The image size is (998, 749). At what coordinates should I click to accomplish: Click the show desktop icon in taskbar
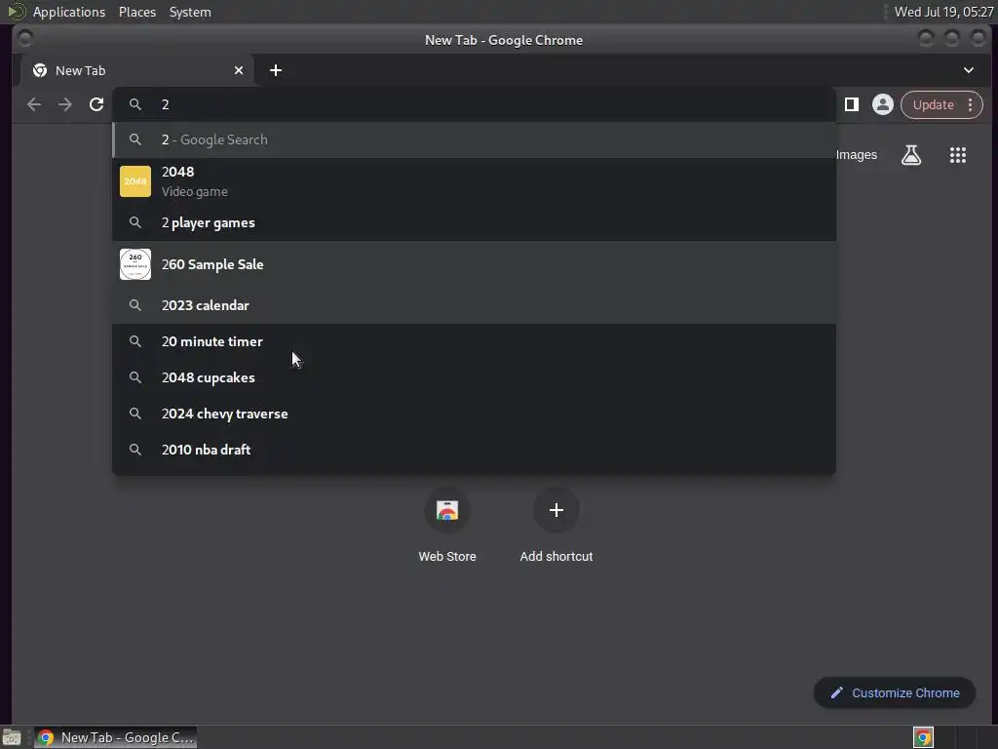[x=12, y=737]
